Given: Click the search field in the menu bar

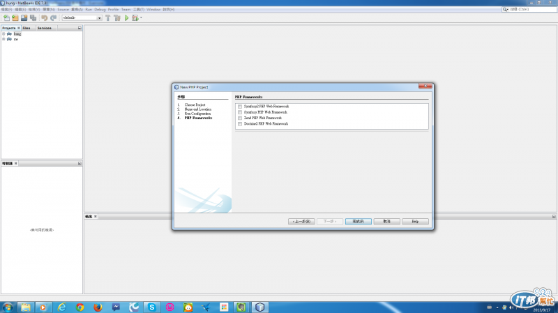Looking at the screenshot, I should tap(532, 9).
